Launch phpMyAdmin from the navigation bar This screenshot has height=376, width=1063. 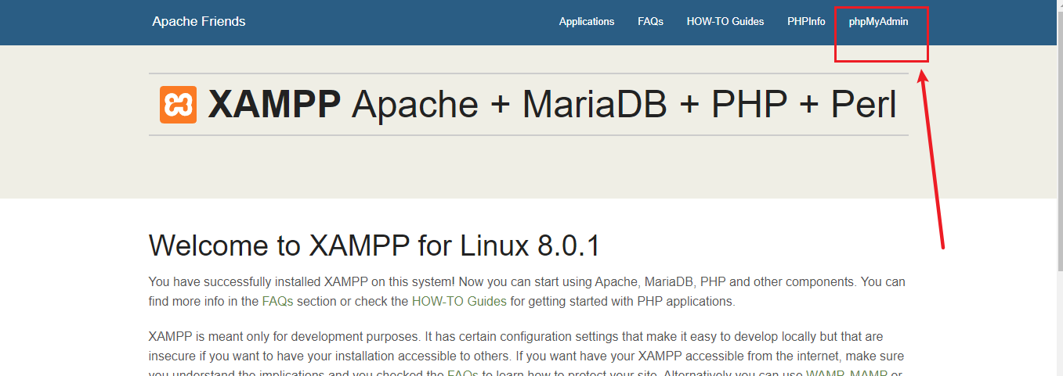879,22
